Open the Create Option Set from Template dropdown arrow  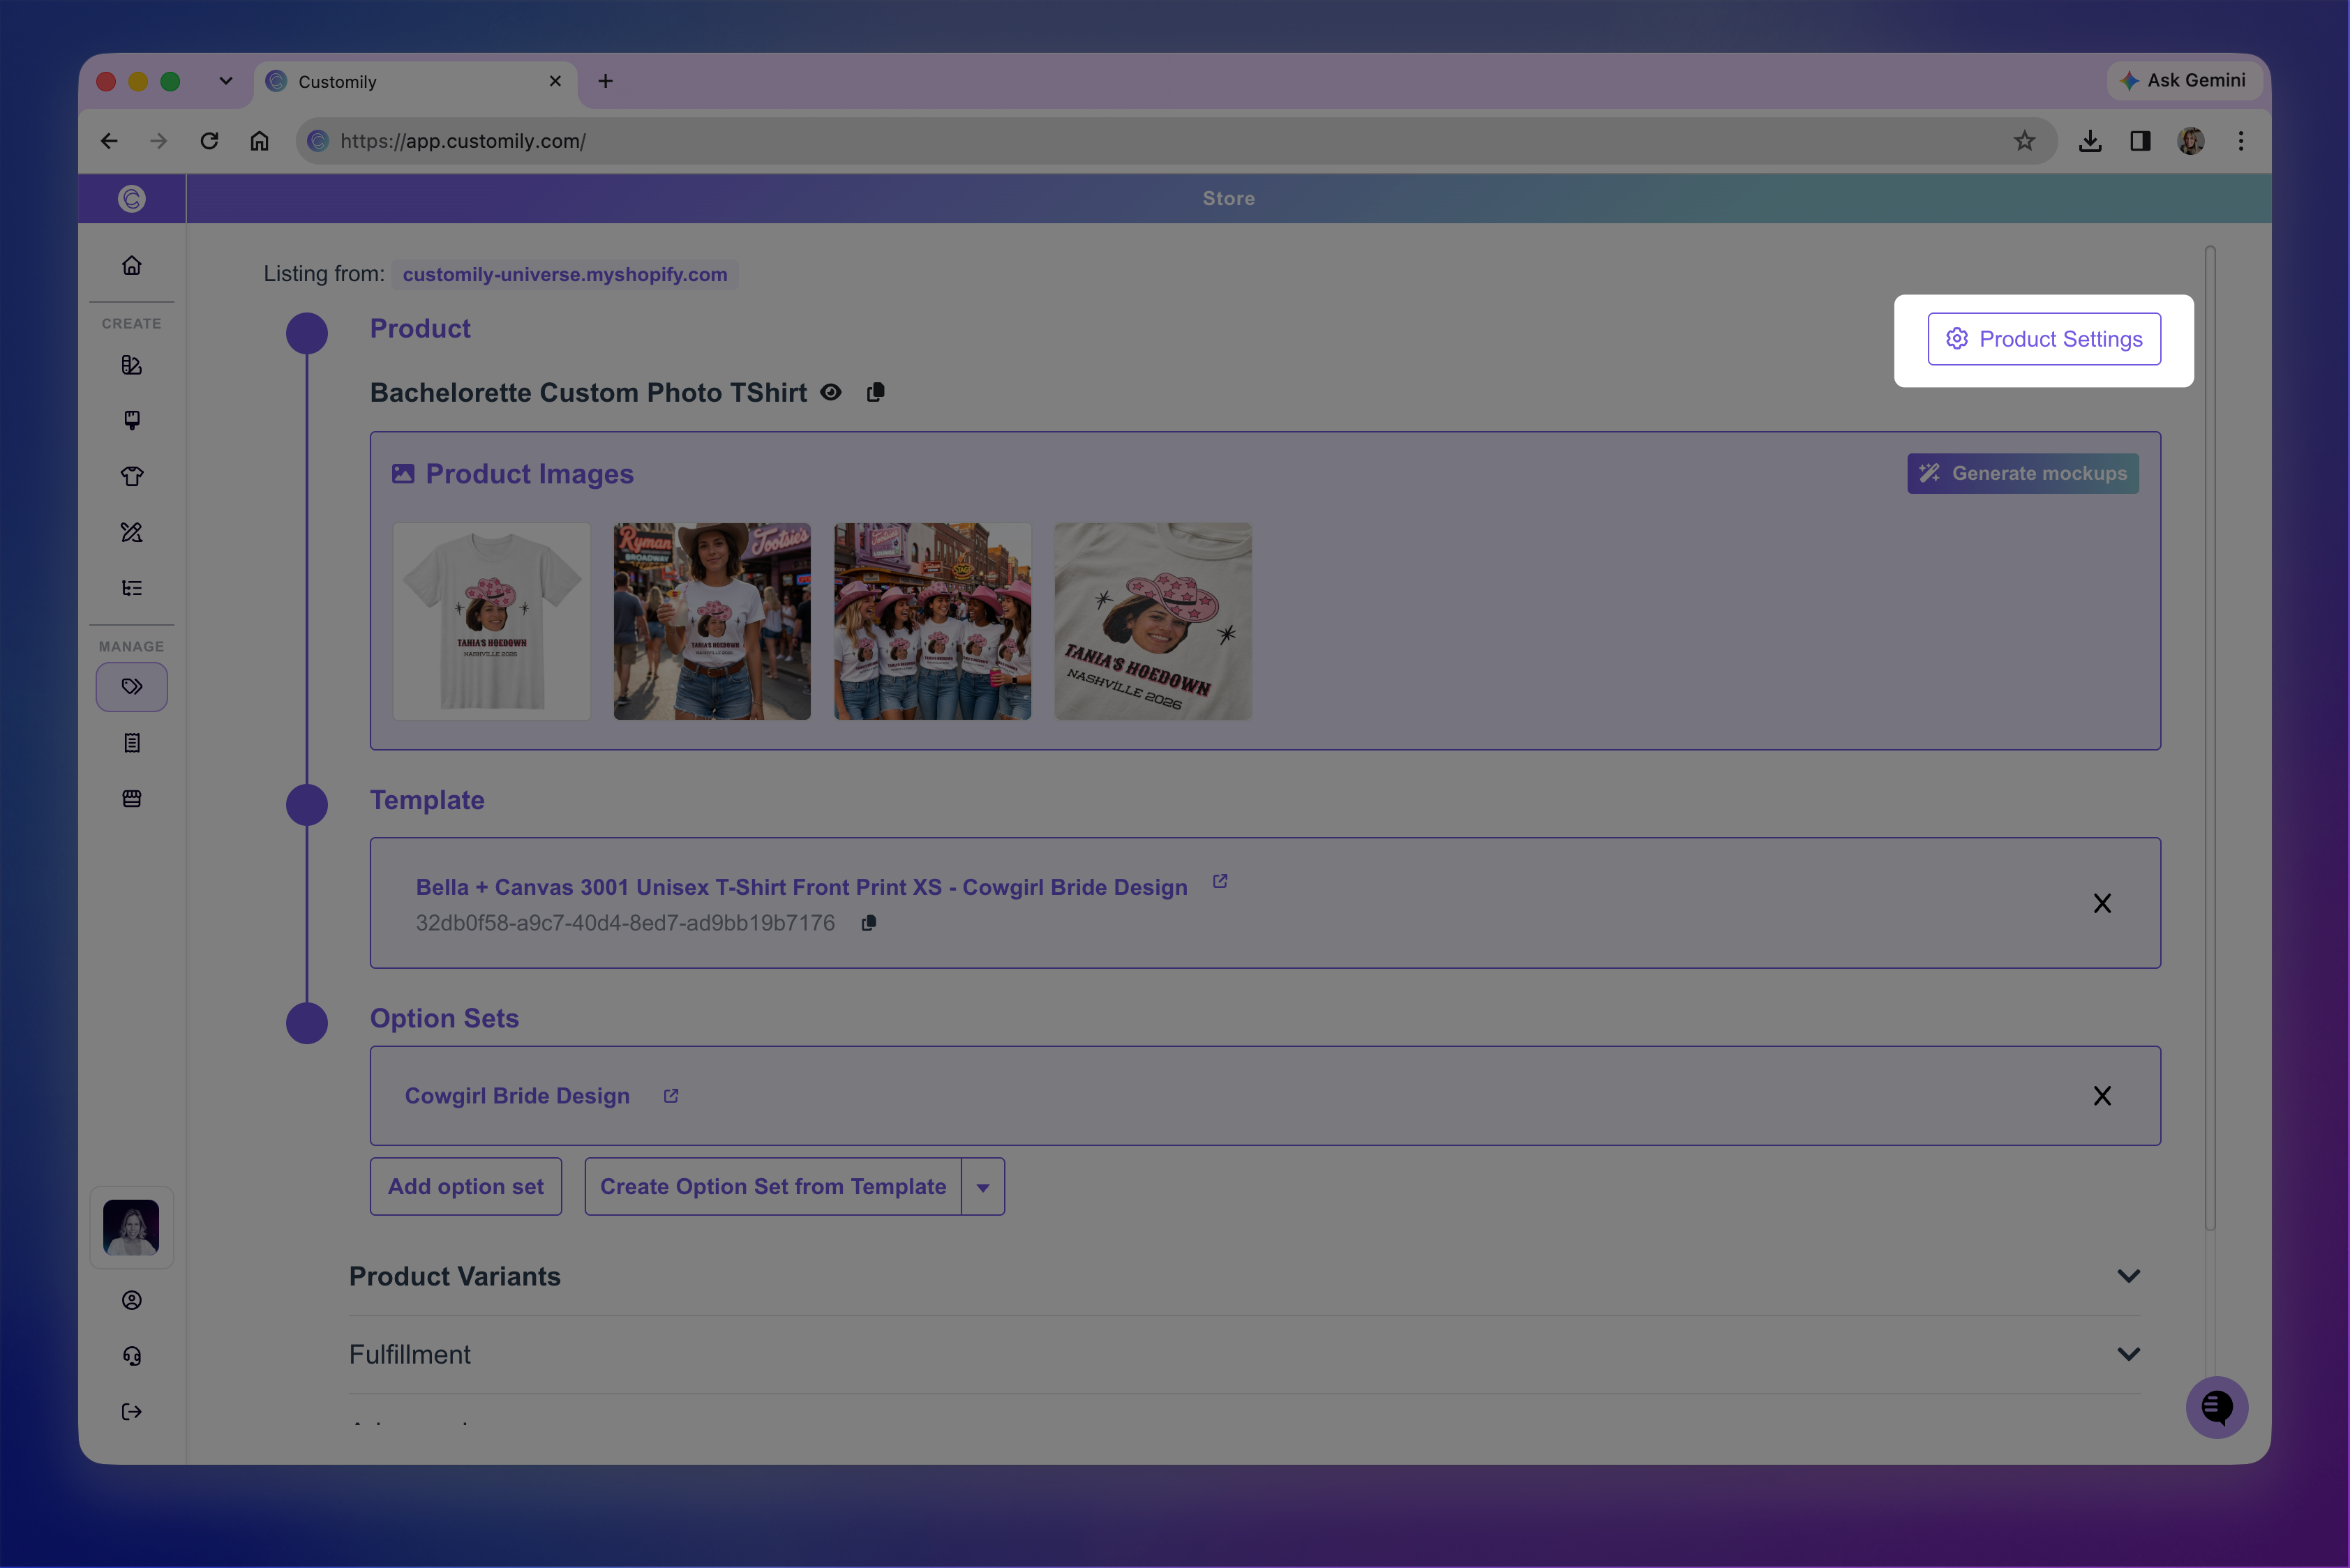point(982,1187)
